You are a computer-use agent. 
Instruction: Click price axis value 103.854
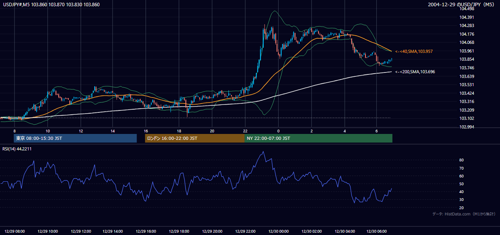tap(467, 60)
